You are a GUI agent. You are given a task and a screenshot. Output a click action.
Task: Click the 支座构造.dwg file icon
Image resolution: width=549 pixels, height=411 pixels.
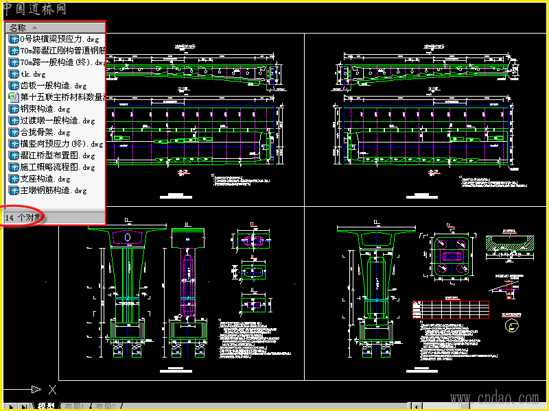click(14, 179)
